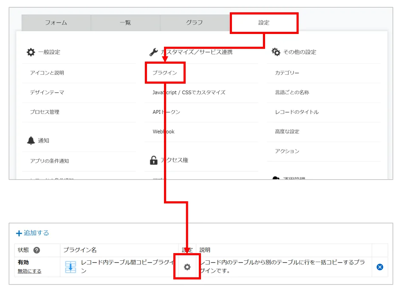
Task: Select the グラフ tab
Action: (195, 23)
